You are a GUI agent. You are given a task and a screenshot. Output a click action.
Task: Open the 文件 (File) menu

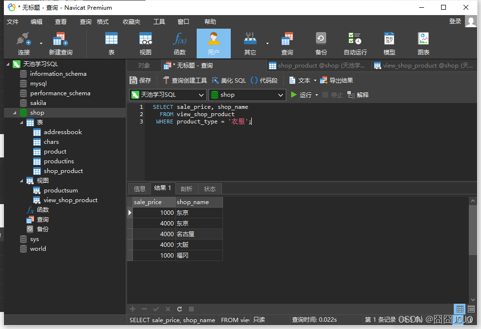pyautogui.click(x=13, y=22)
